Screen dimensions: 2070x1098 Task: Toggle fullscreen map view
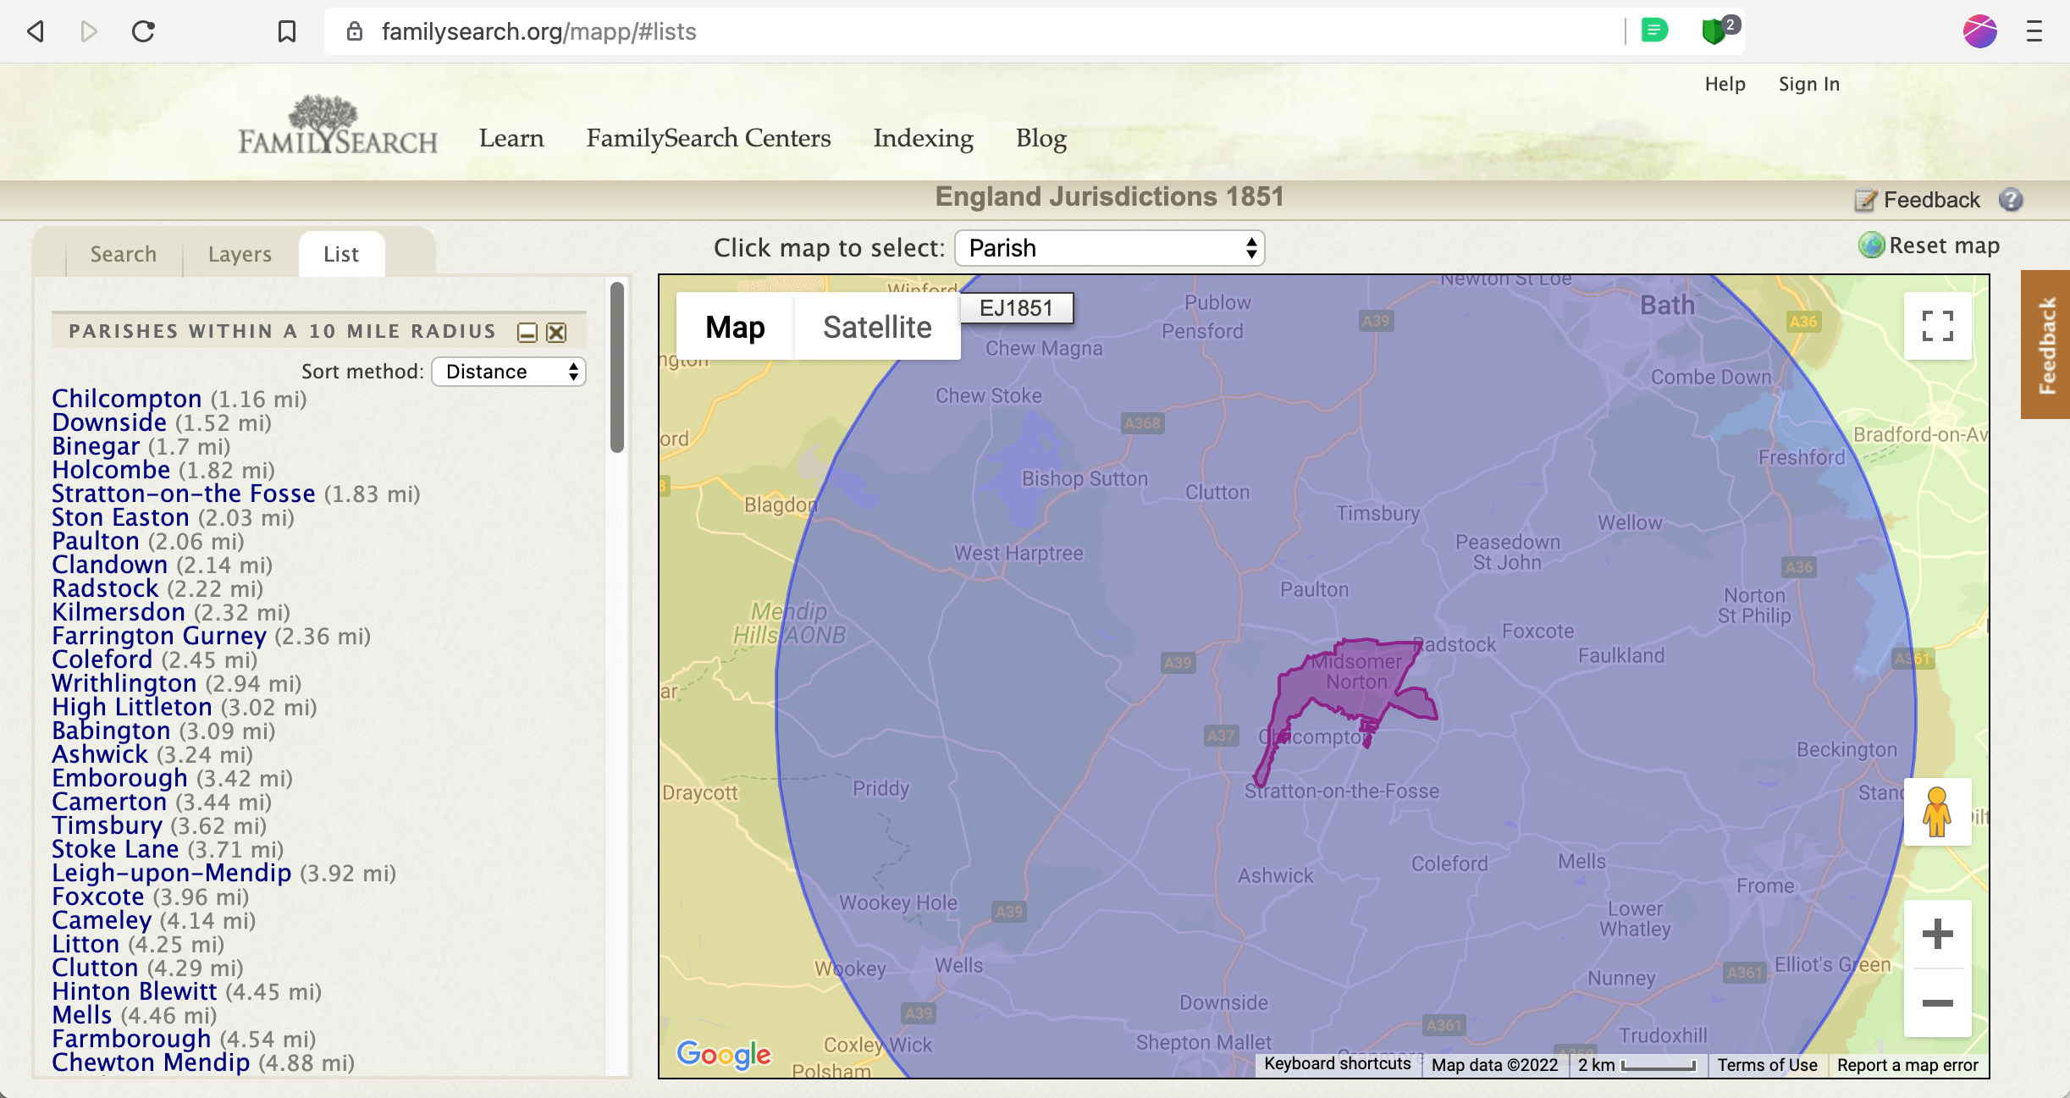[1937, 326]
